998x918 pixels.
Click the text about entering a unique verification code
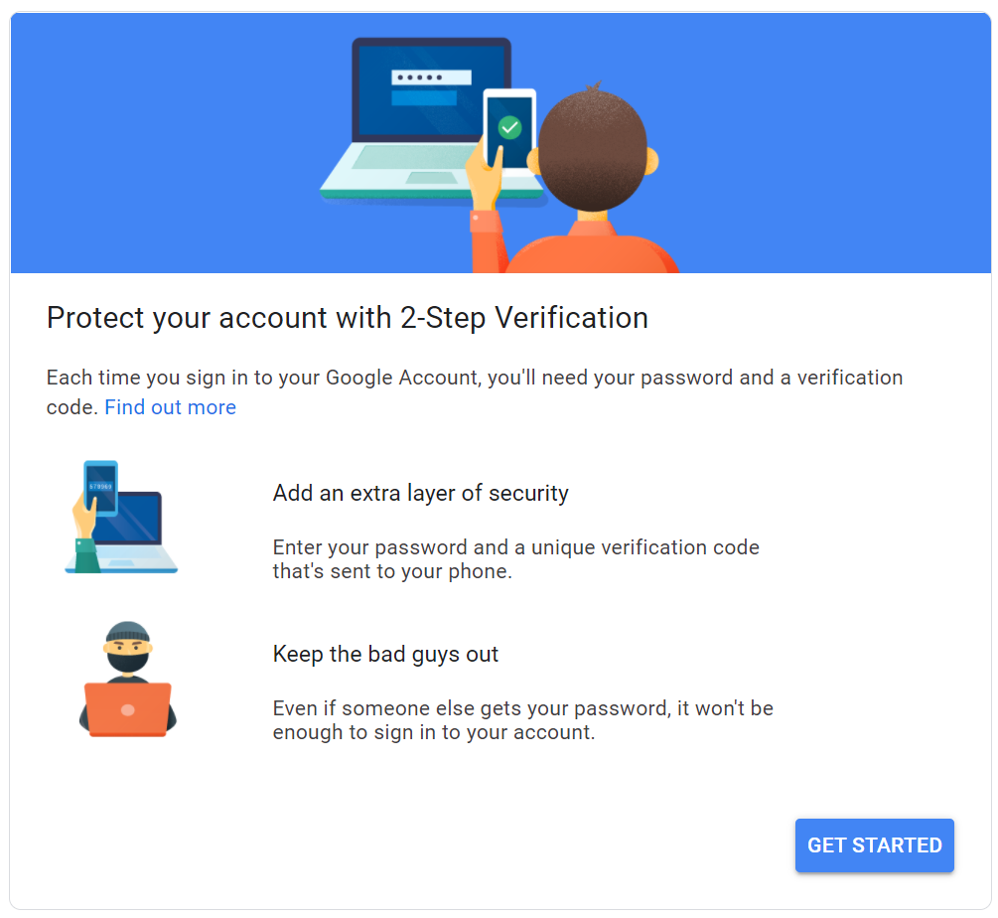tap(515, 559)
